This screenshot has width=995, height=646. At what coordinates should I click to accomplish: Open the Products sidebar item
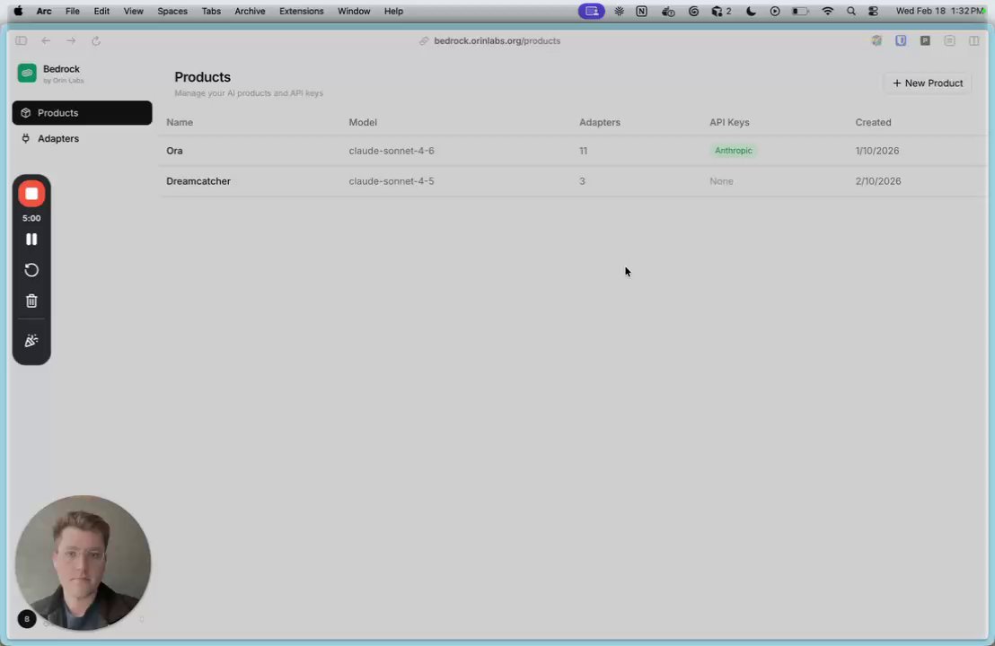[x=82, y=113]
